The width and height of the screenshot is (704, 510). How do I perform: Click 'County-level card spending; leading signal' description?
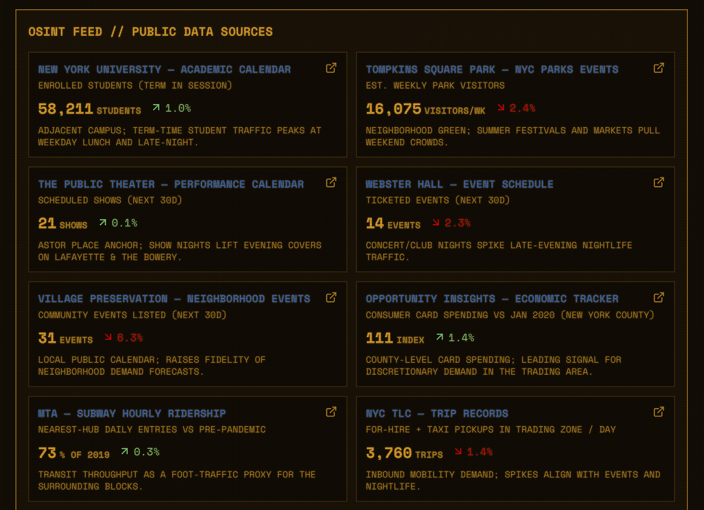click(x=494, y=366)
